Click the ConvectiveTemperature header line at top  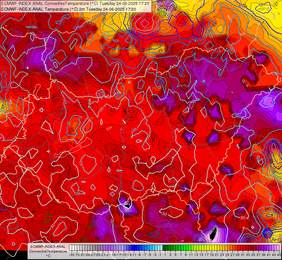click(75, 3)
